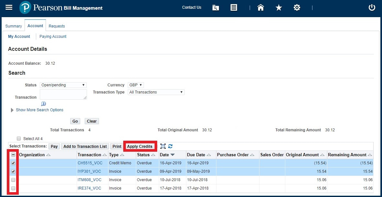
Task: Open Favorites star icon
Action: pyautogui.click(x=278, y=8)
